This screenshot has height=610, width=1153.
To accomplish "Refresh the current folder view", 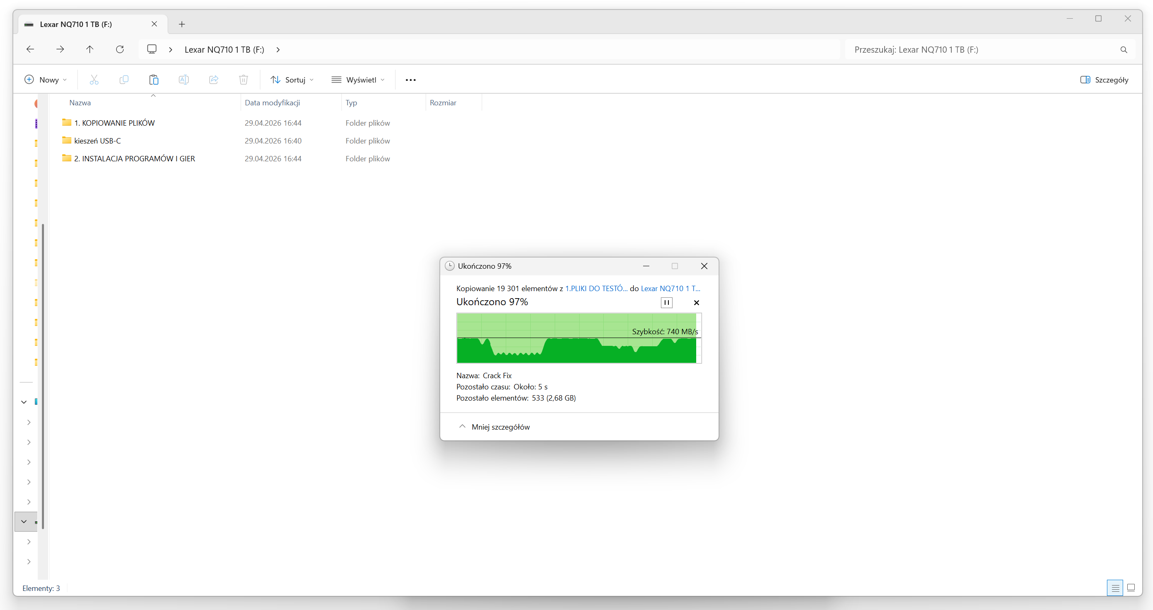I will (119, 49).
